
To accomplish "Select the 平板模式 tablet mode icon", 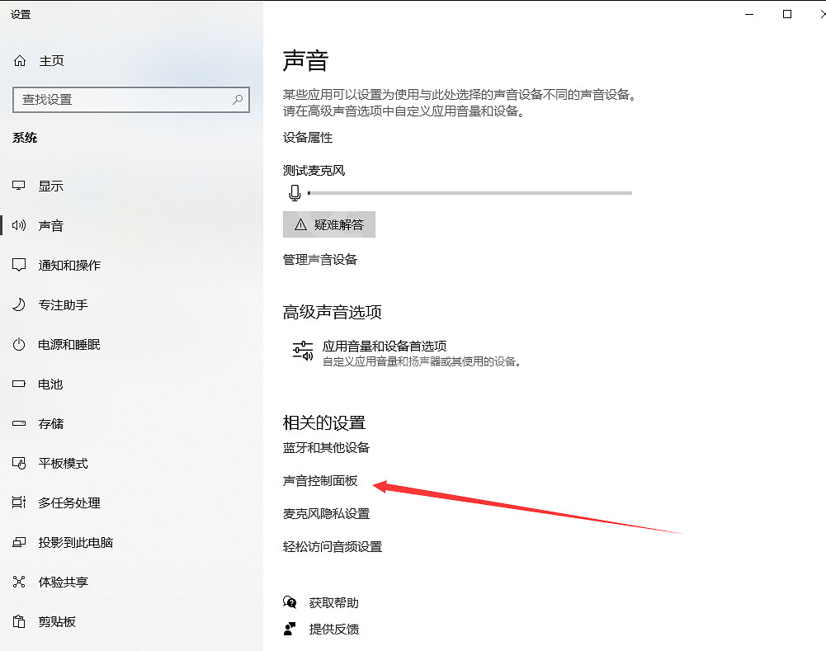I will (x=19, y=463).
